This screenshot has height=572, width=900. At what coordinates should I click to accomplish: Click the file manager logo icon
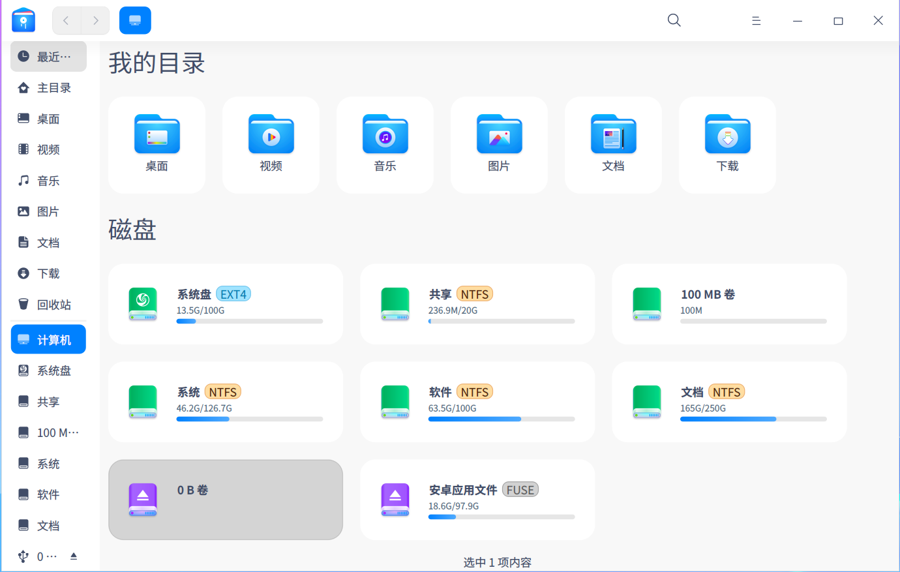pos(23,20)
